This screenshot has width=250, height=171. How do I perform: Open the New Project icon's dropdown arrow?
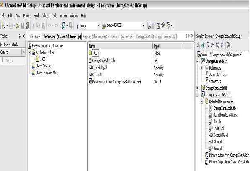pyautogui.click(x=7, y=26)
